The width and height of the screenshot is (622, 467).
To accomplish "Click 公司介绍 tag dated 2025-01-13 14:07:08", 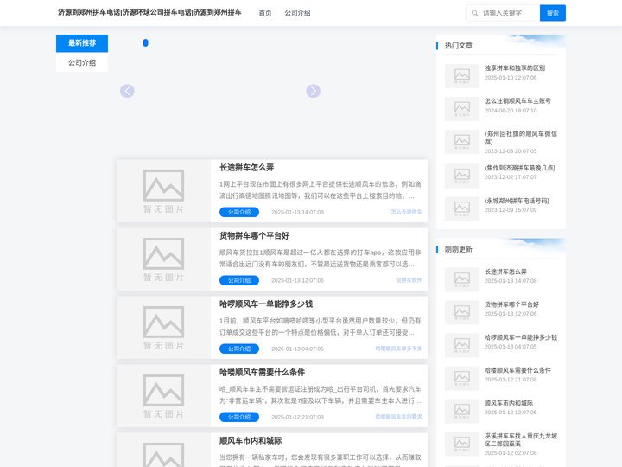I will [239, 212].
